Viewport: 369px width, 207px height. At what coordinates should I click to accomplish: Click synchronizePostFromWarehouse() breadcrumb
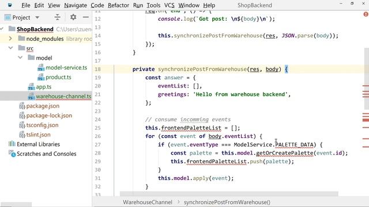coord(227,202)
